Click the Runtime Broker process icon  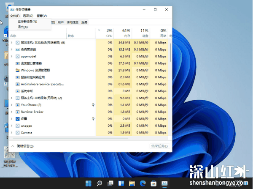[17, 112]
